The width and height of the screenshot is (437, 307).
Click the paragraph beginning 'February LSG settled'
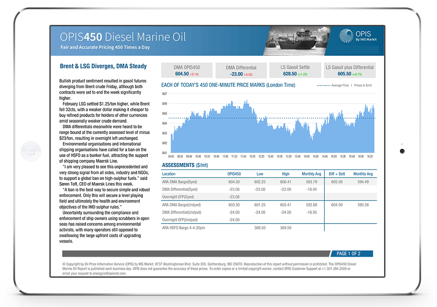(x=104, y=112)
